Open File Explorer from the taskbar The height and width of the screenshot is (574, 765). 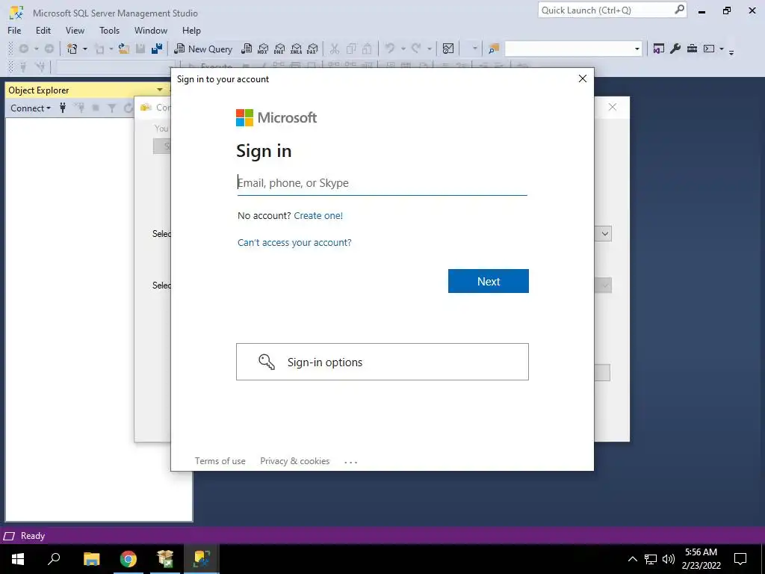click(91, 559)
